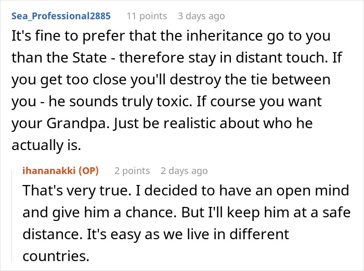This screenshot has width=364, height=271.
Task: Click the (OP) tag beside ihananakki
Action: pyautogui.click(x=89, y=170)
